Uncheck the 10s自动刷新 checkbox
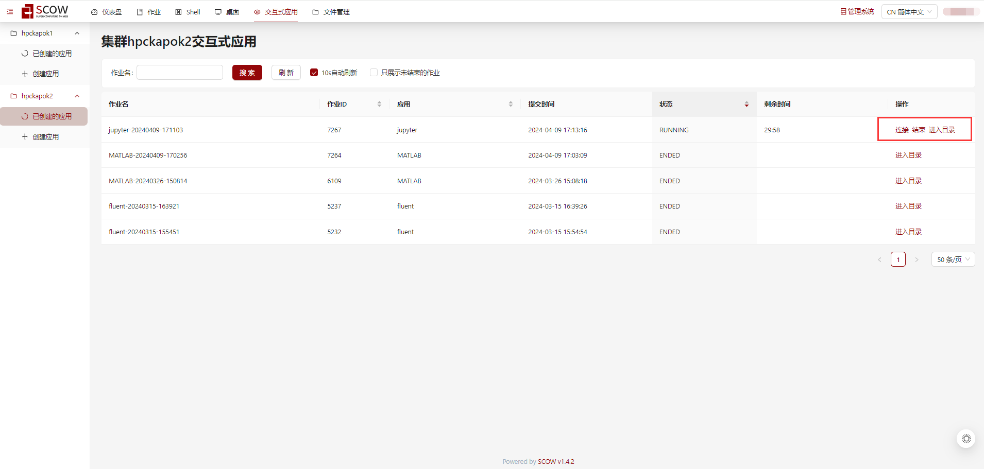This screenshot has width=984, height=469. tap(314, 73)
